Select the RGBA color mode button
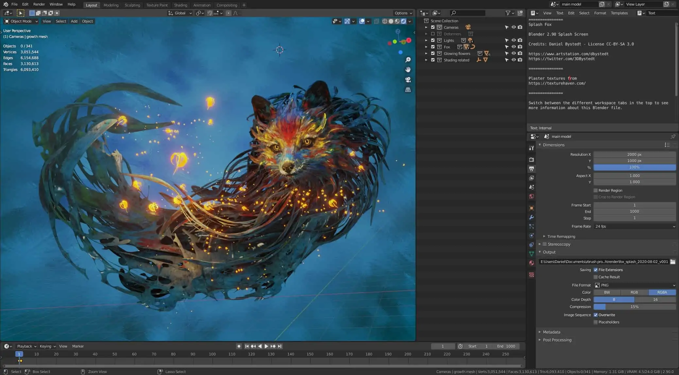 click(x=662, y=292)
